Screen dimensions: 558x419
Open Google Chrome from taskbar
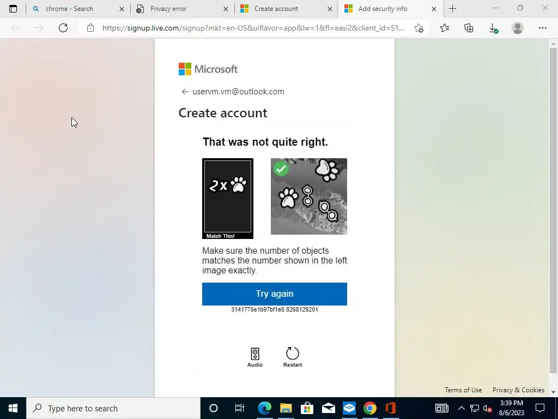point(370,408)
